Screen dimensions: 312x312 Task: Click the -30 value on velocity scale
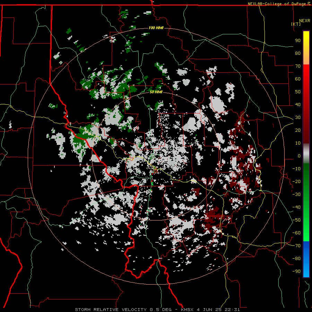click(296, 194)
